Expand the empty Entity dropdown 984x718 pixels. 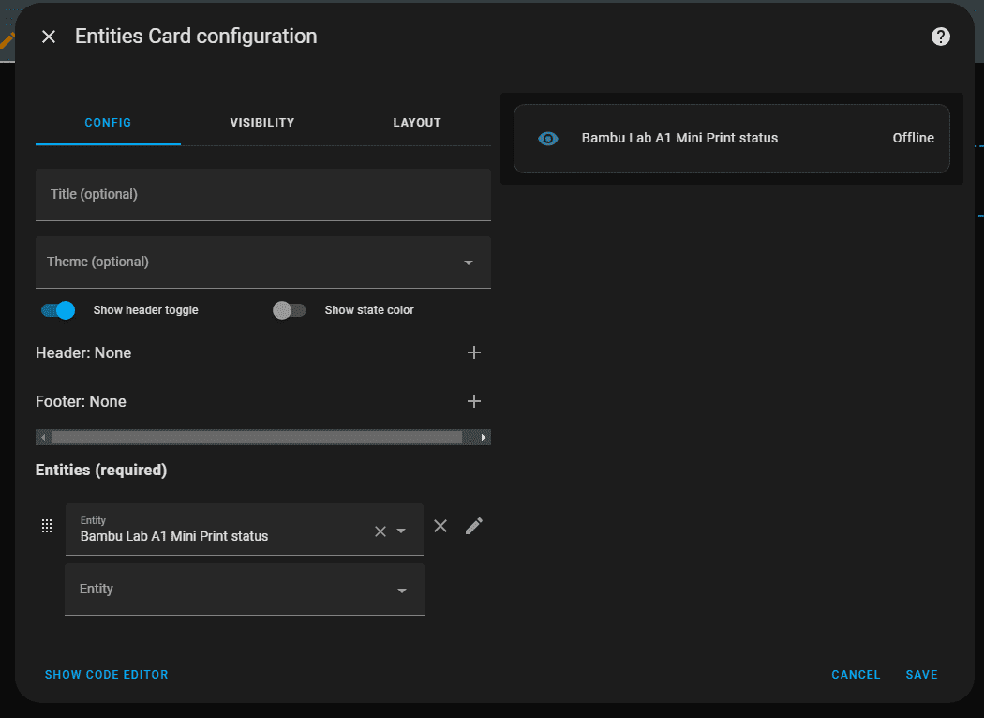point(402,590)
